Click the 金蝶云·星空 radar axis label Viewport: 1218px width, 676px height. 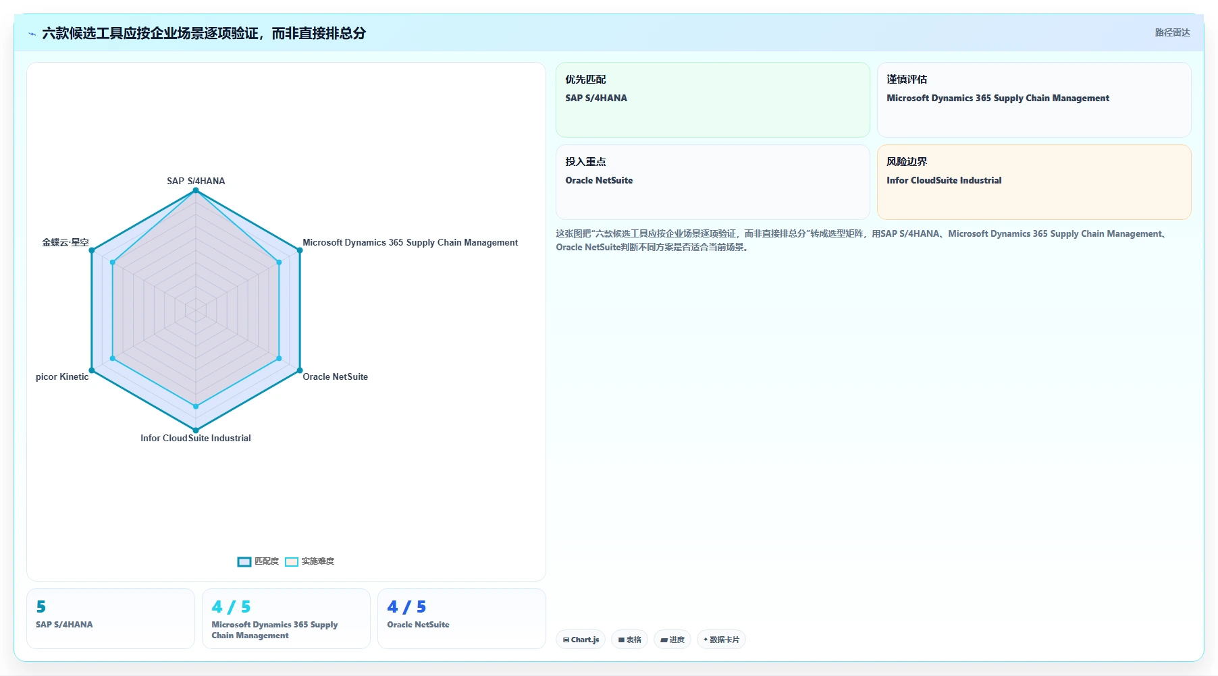(x=65, y=242)
